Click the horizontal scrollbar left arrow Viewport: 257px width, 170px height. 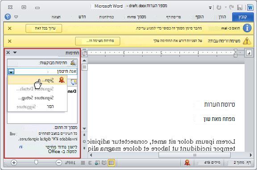pyautogui.click(x=91, y=155)
